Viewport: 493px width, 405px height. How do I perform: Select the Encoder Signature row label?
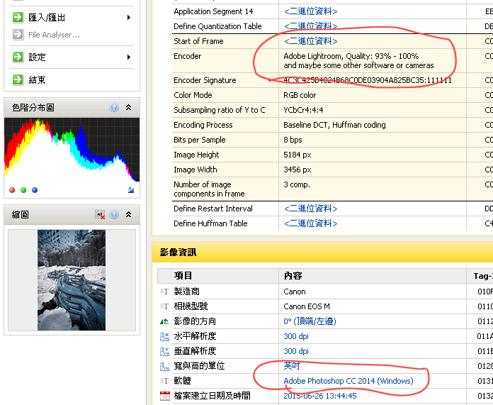(x=205, y=80)
